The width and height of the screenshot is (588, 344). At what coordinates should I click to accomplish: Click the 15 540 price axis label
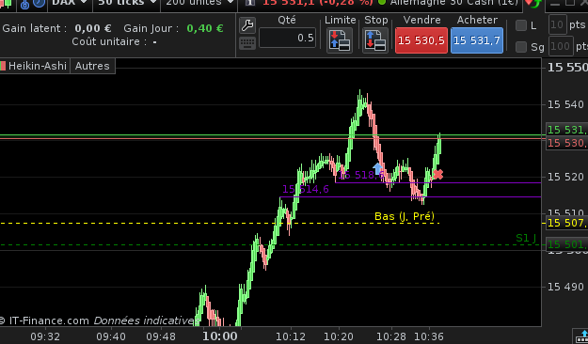tap(565, 104)
